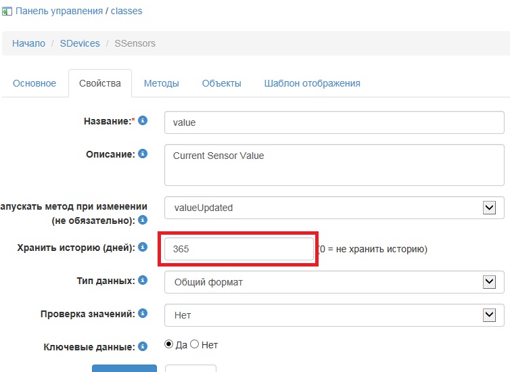Switch to the Методы tab
510x372 pixels.
161,83
